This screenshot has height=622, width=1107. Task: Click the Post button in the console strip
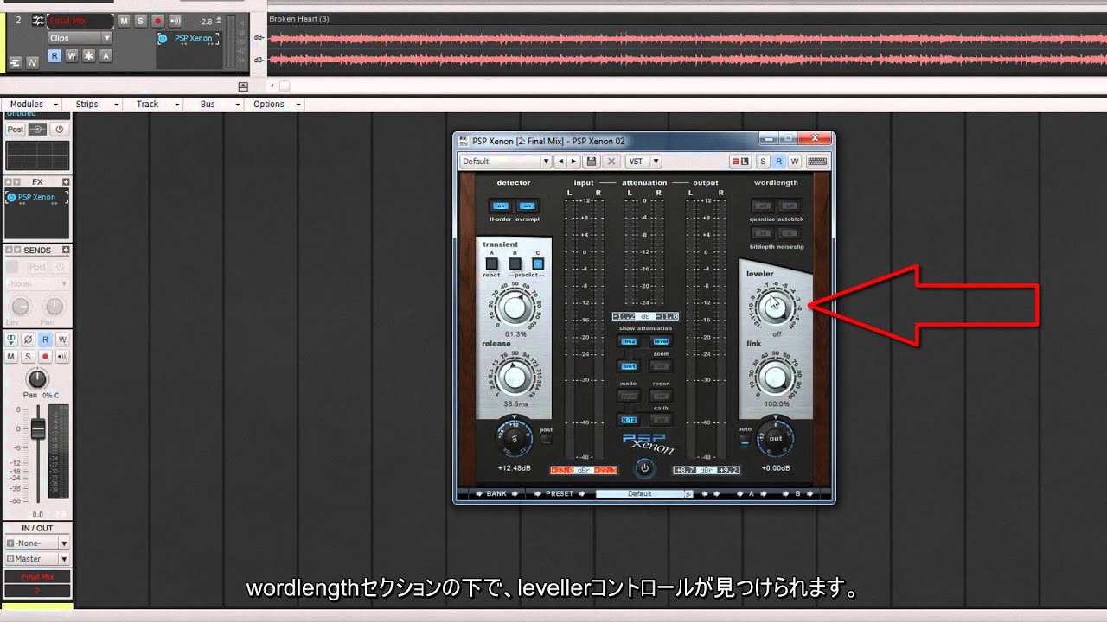pos(16,129)
